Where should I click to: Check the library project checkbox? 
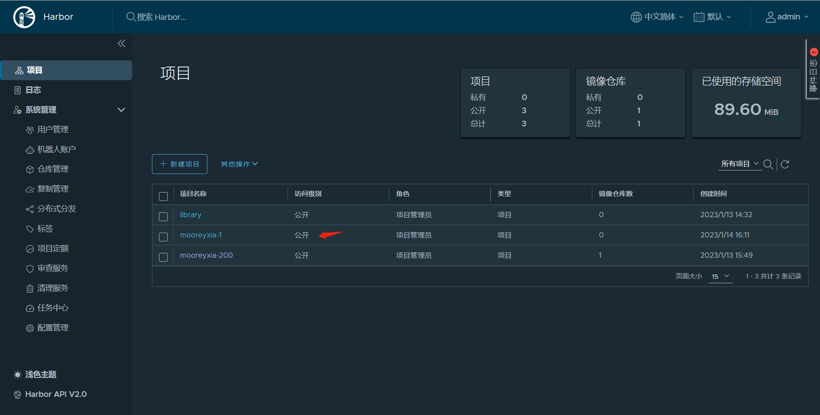tap(163, 217)
